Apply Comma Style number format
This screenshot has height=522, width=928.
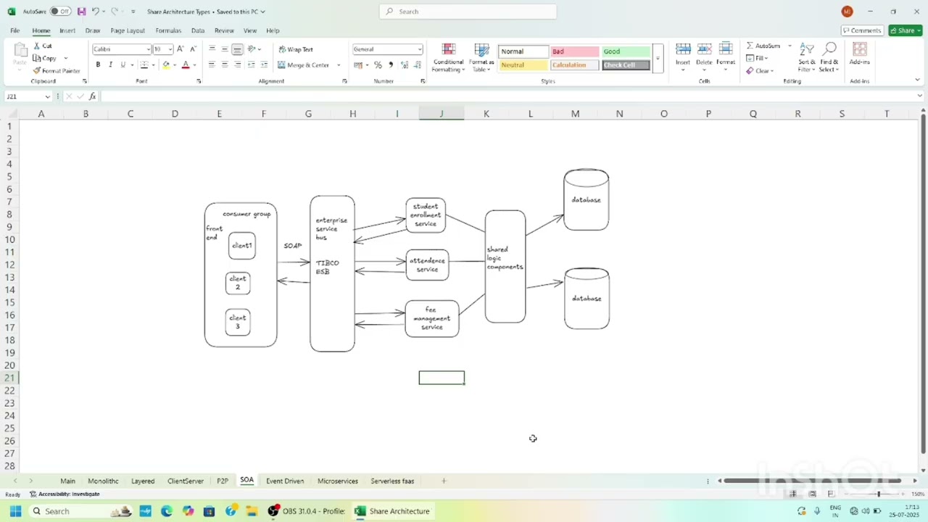[391, 65]
